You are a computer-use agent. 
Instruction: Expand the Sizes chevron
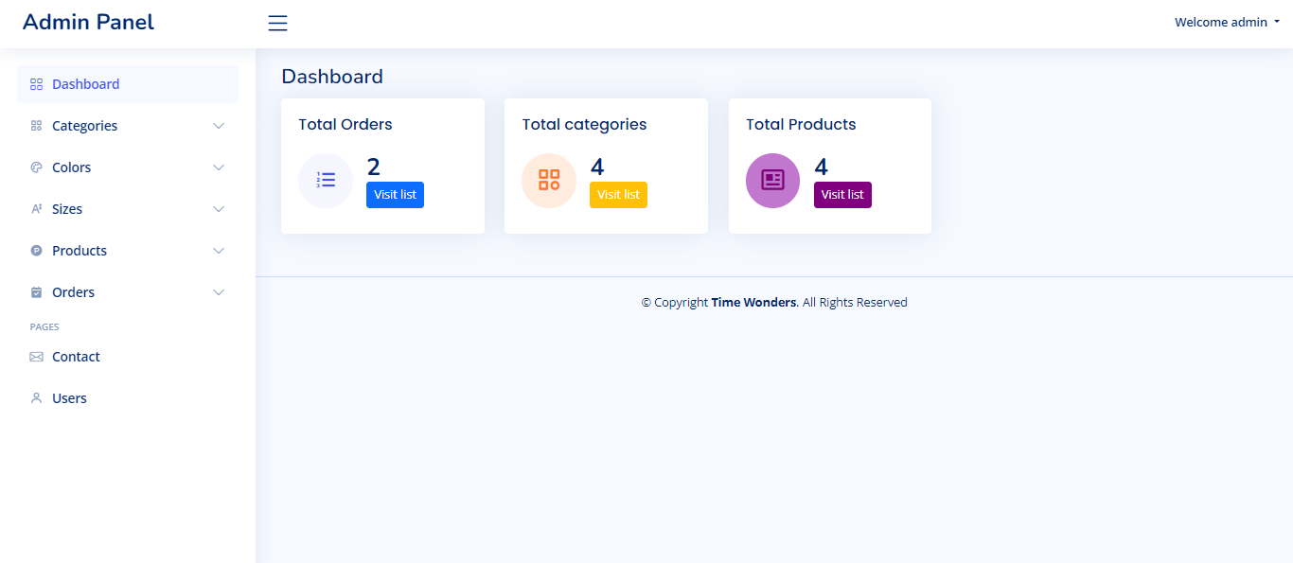tap(219, 209)
